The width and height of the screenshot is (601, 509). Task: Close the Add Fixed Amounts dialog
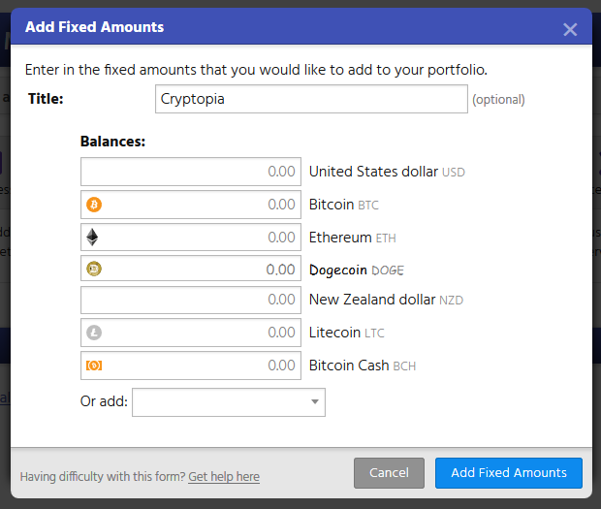click(x=570, y=29)
